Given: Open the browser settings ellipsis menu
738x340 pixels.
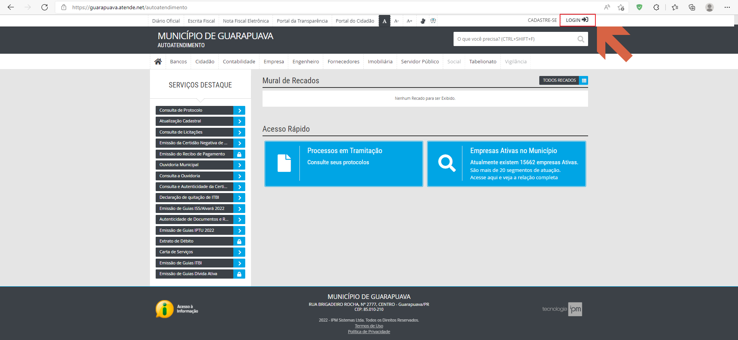Looking at the screenshot, I should coord(727,7).
